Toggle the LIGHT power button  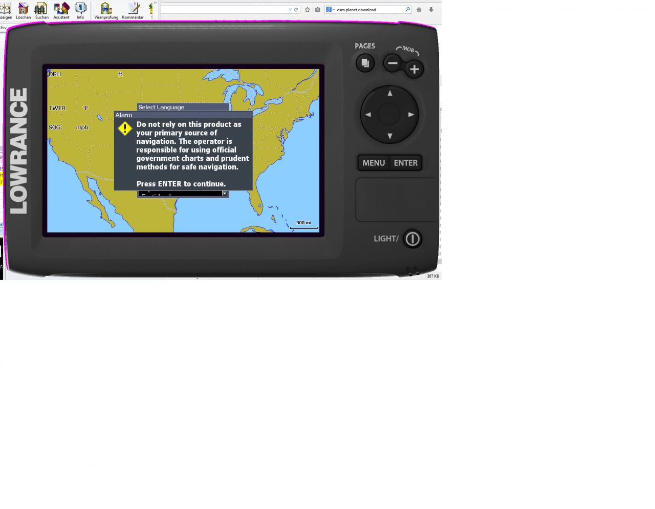pyautogui.click(x=412, y=239)
